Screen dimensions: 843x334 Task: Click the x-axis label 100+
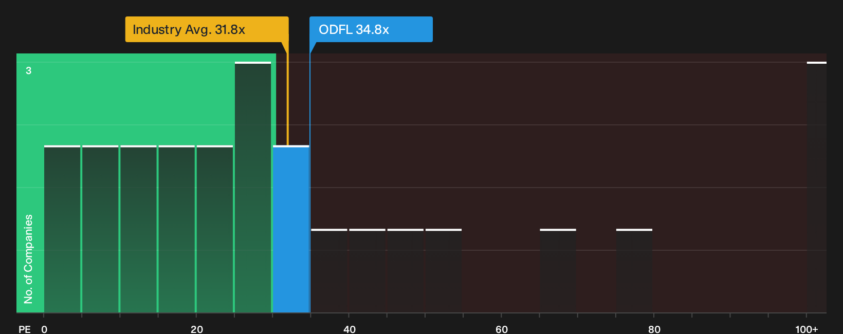click(807, 329)
